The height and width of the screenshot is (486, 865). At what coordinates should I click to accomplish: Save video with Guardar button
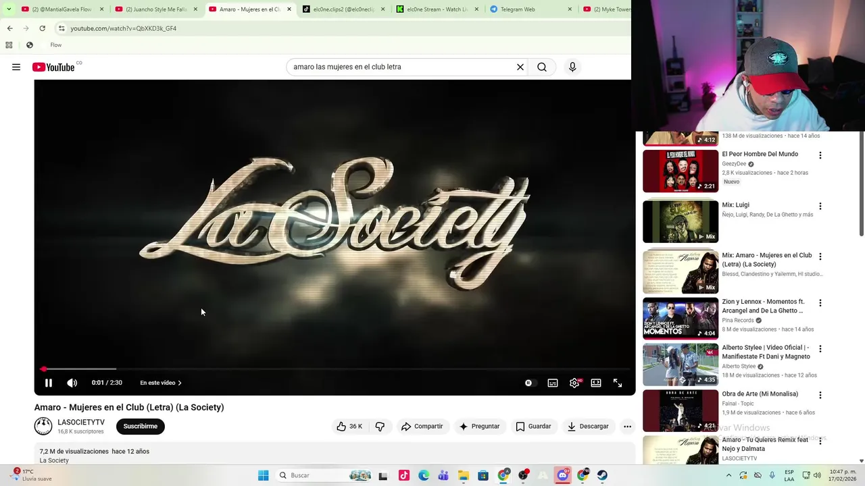click(533, 427)
